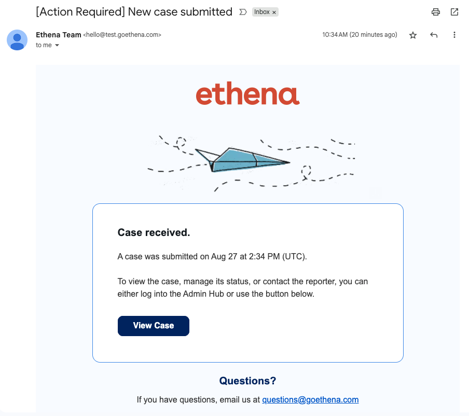Print this email

[436, 12]
